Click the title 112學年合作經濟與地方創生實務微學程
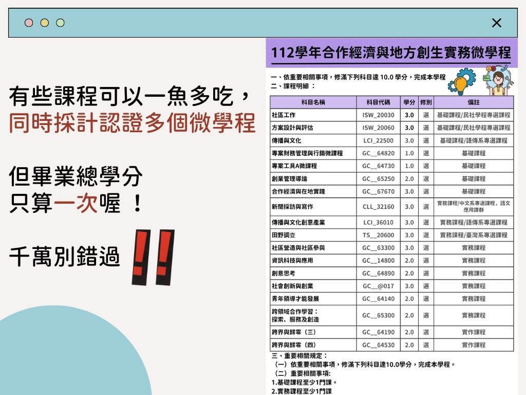 [391, 53]
